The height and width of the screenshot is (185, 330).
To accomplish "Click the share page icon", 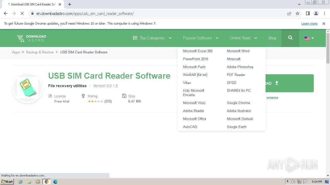I will [289, 13].
